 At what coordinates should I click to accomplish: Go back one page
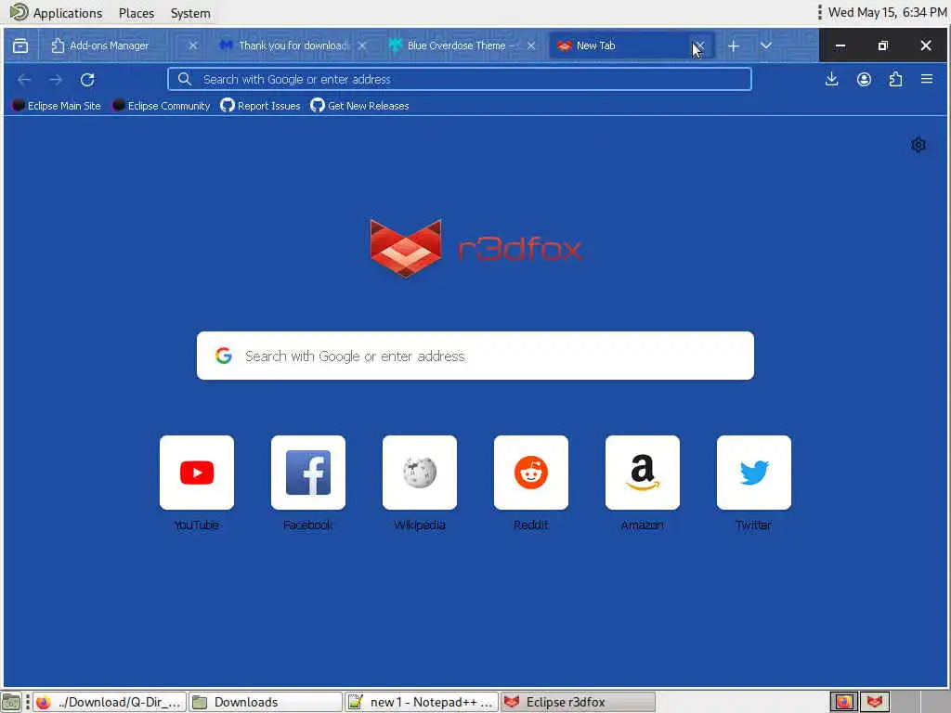click(24, 80)
